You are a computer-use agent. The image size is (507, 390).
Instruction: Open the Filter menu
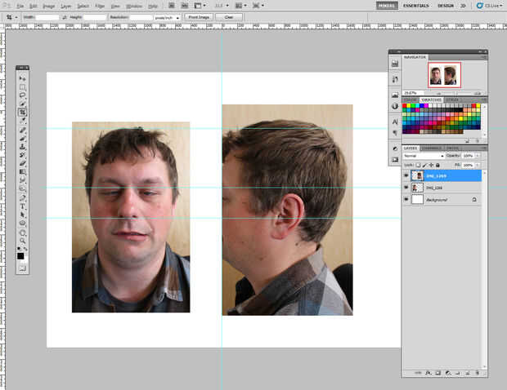pyautogui.click(x=100, y=6)
